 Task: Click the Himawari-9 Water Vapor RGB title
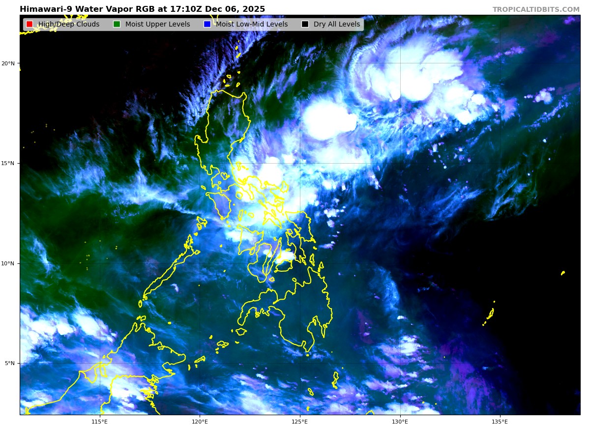click(x=142, y=9)
